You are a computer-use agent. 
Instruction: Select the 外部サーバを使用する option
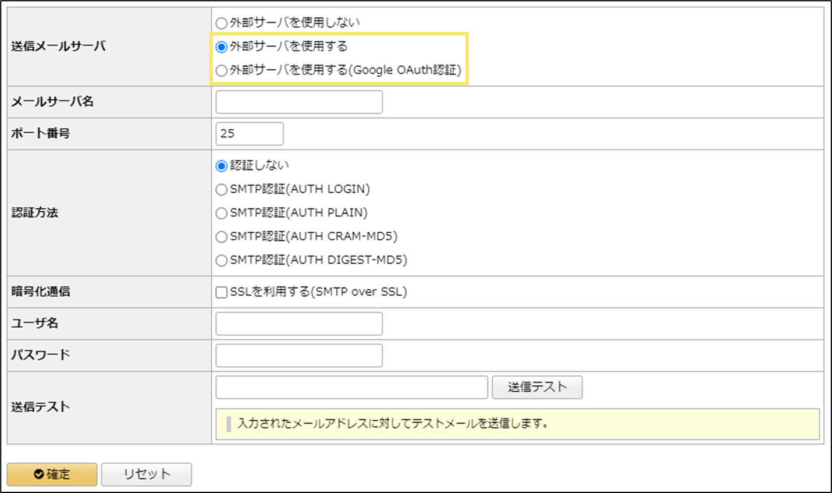coord(221,46)
